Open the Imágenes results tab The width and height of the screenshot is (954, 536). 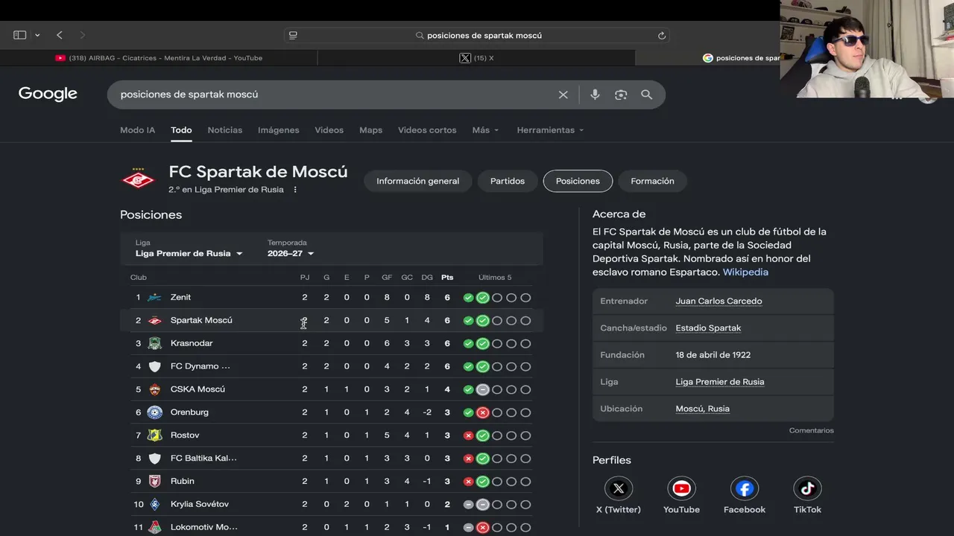coord(279,130)
